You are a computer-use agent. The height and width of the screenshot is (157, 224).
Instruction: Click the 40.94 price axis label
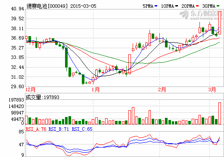click(17, 9)
